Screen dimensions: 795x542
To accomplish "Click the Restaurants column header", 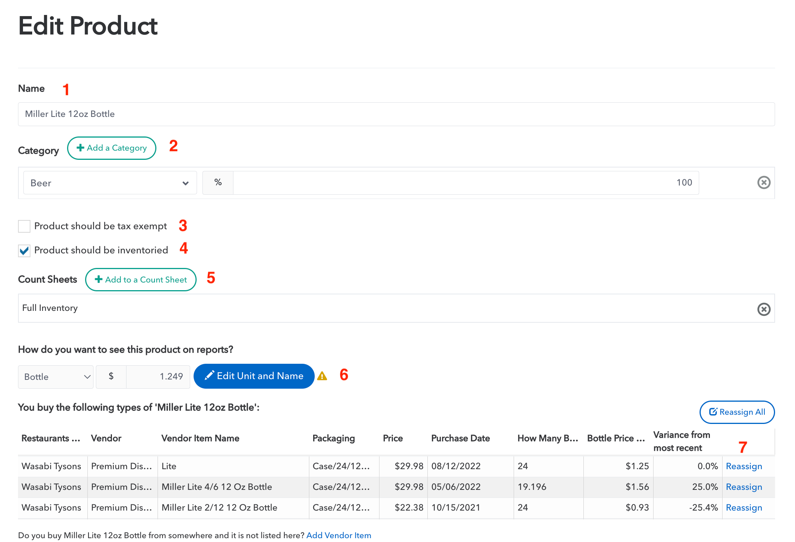I will pyautogui.click(x=51, y=438).
